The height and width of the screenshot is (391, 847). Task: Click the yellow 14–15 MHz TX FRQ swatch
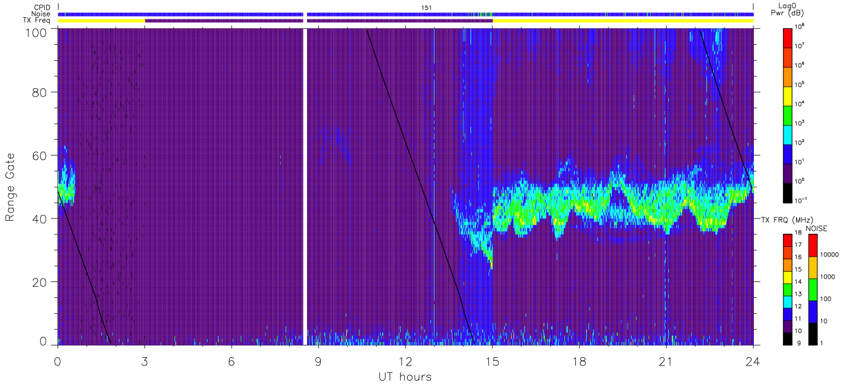click(x=788, y=277)
